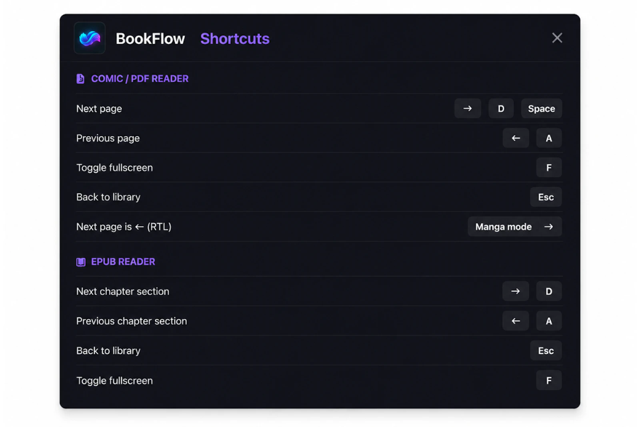Click the Esc key under EPUB Reader
Image resolution: width=640 pixels, height=427 pixels.
tap(546, 351)
